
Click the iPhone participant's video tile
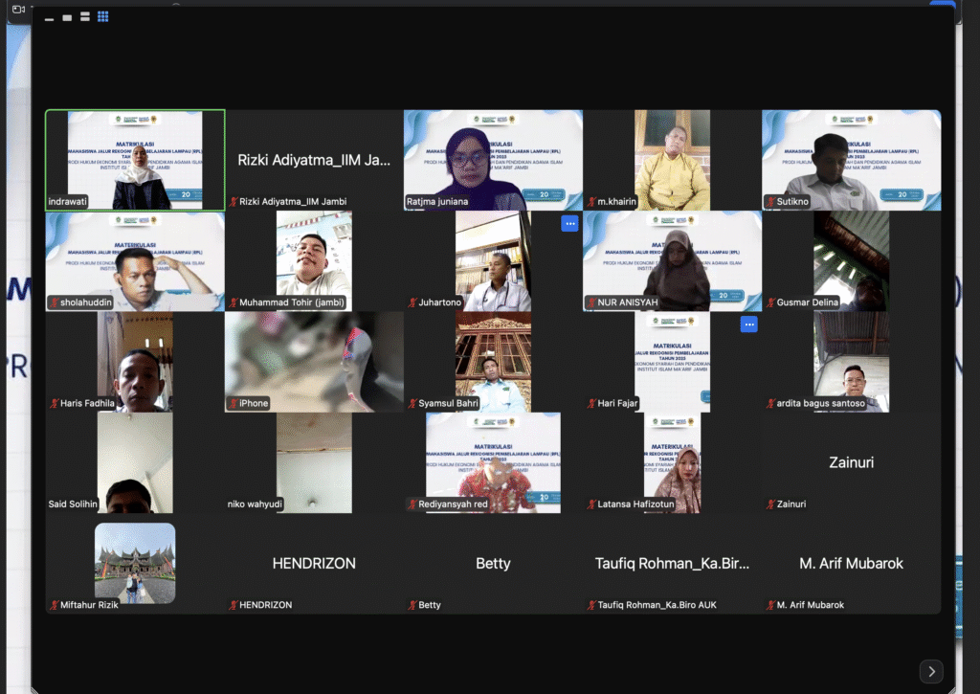click(314, 361)
